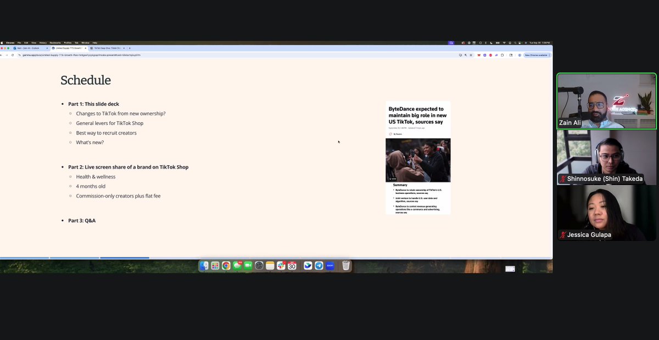This screenshot has width=659, height=340.
Task: Select Shinnosuke Takeda's video tile
Action: coord(607,157)
